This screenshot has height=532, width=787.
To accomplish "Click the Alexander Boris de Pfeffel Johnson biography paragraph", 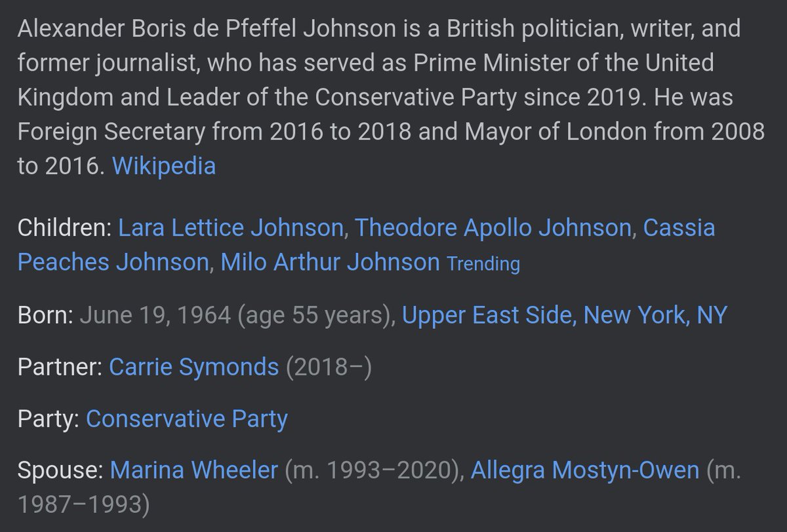I will click(x=391, y=97).
